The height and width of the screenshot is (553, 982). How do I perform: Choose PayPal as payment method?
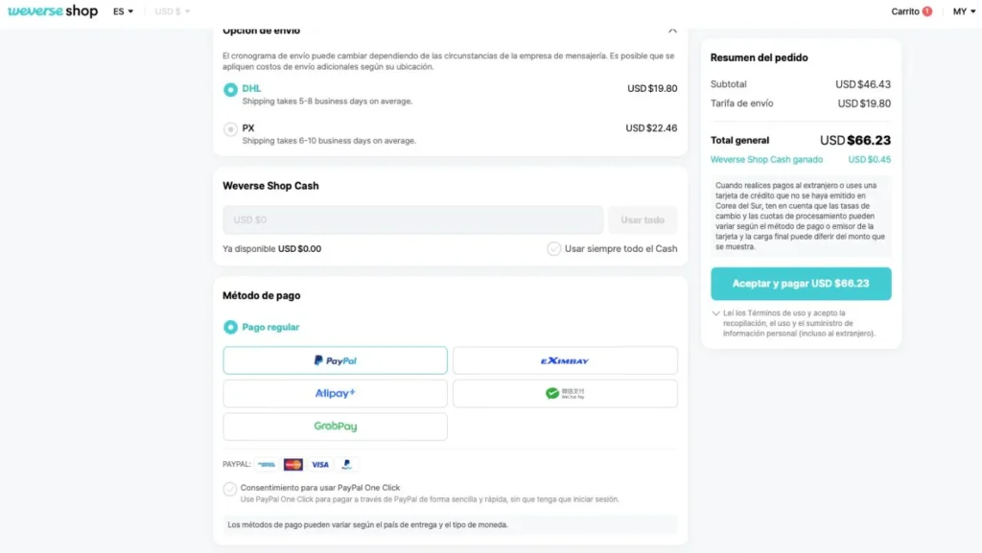pyautogui.click(x=335, y=360)
